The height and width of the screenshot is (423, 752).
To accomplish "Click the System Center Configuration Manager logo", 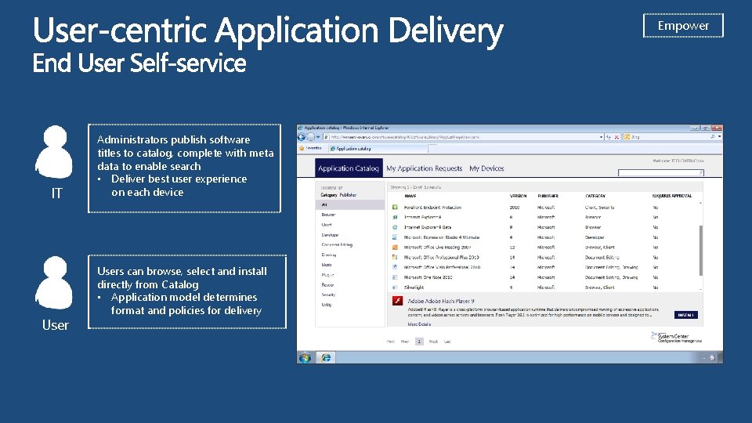I will click(676, 338).
